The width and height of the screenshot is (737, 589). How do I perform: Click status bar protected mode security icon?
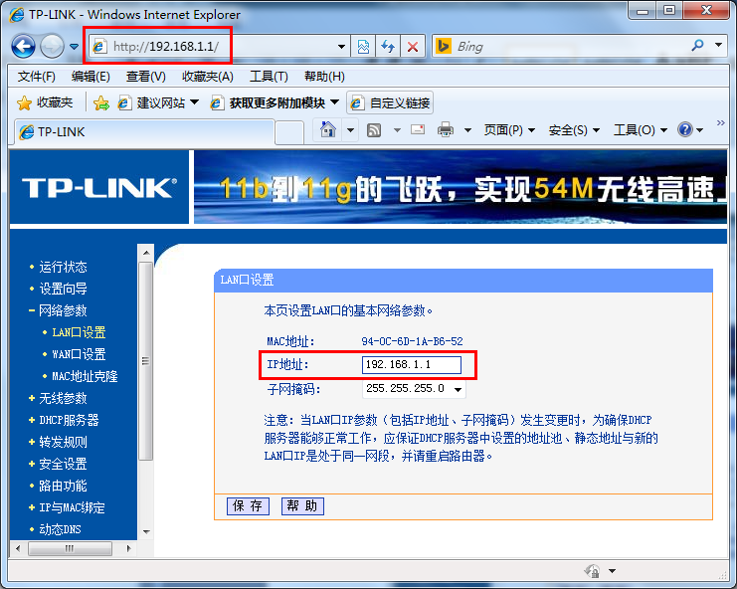coord(592,571)
